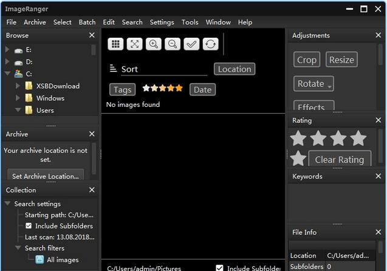Click the XSBDownload folder icon
The height and width of the screenshot is (271, 387).
[29, 86]
